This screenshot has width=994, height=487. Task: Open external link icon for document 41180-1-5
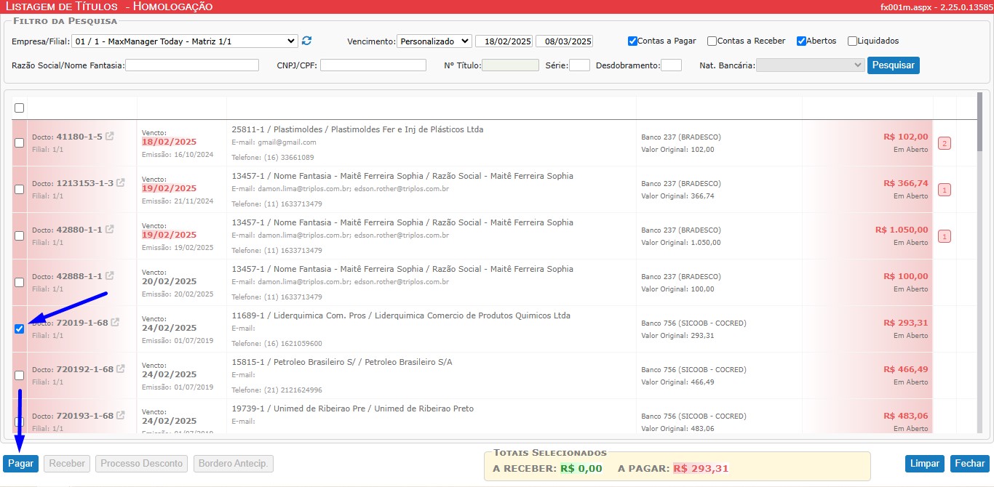[110, 136]
